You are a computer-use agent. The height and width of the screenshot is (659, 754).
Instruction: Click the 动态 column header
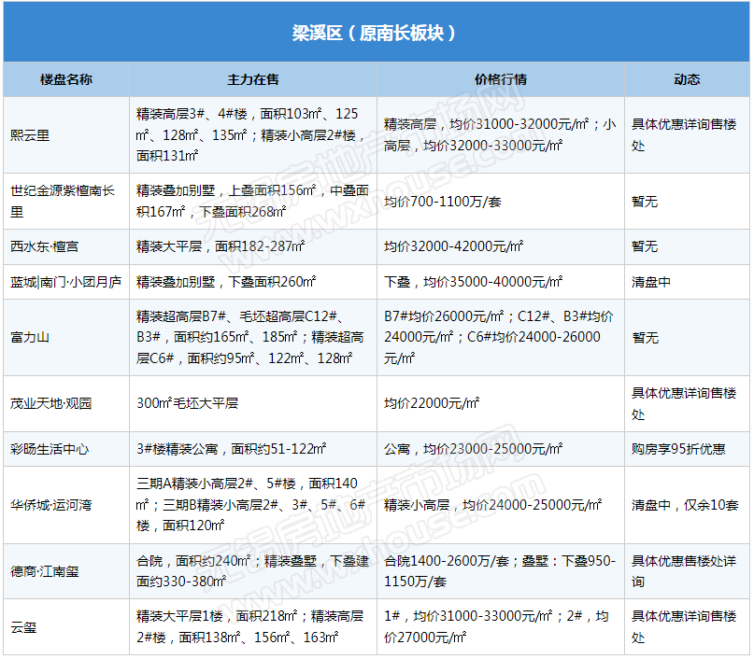click(x=687, y=79)
